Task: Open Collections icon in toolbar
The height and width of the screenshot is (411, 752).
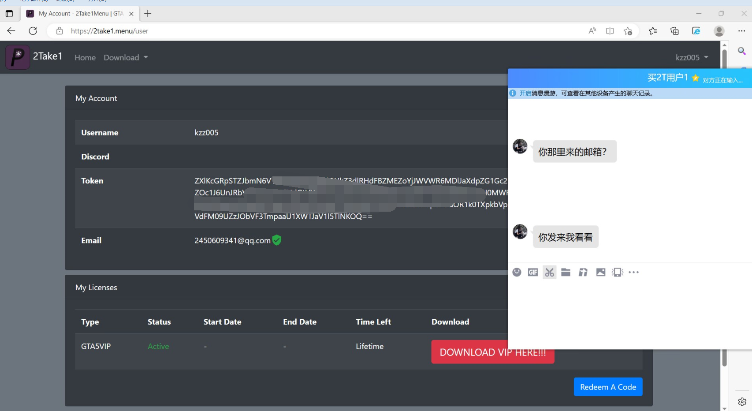Action: tap(674, 31)
